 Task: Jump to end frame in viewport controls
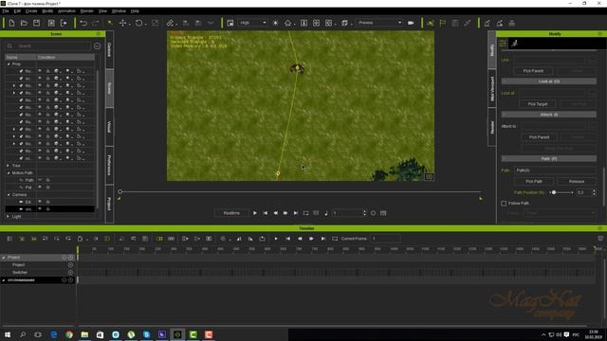click(x=295, y=213)
